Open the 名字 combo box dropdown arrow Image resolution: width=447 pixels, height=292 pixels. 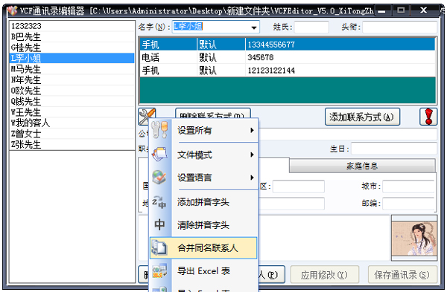[253, 27]
